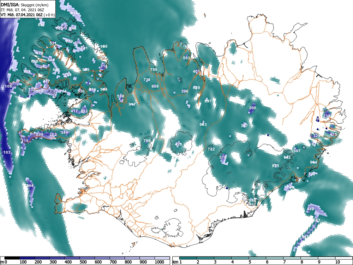Image resolution: width=353 pixels, height=265 pixels.
Task: Click the '396' visibility value on the map
Action: [x=185, y=91]
